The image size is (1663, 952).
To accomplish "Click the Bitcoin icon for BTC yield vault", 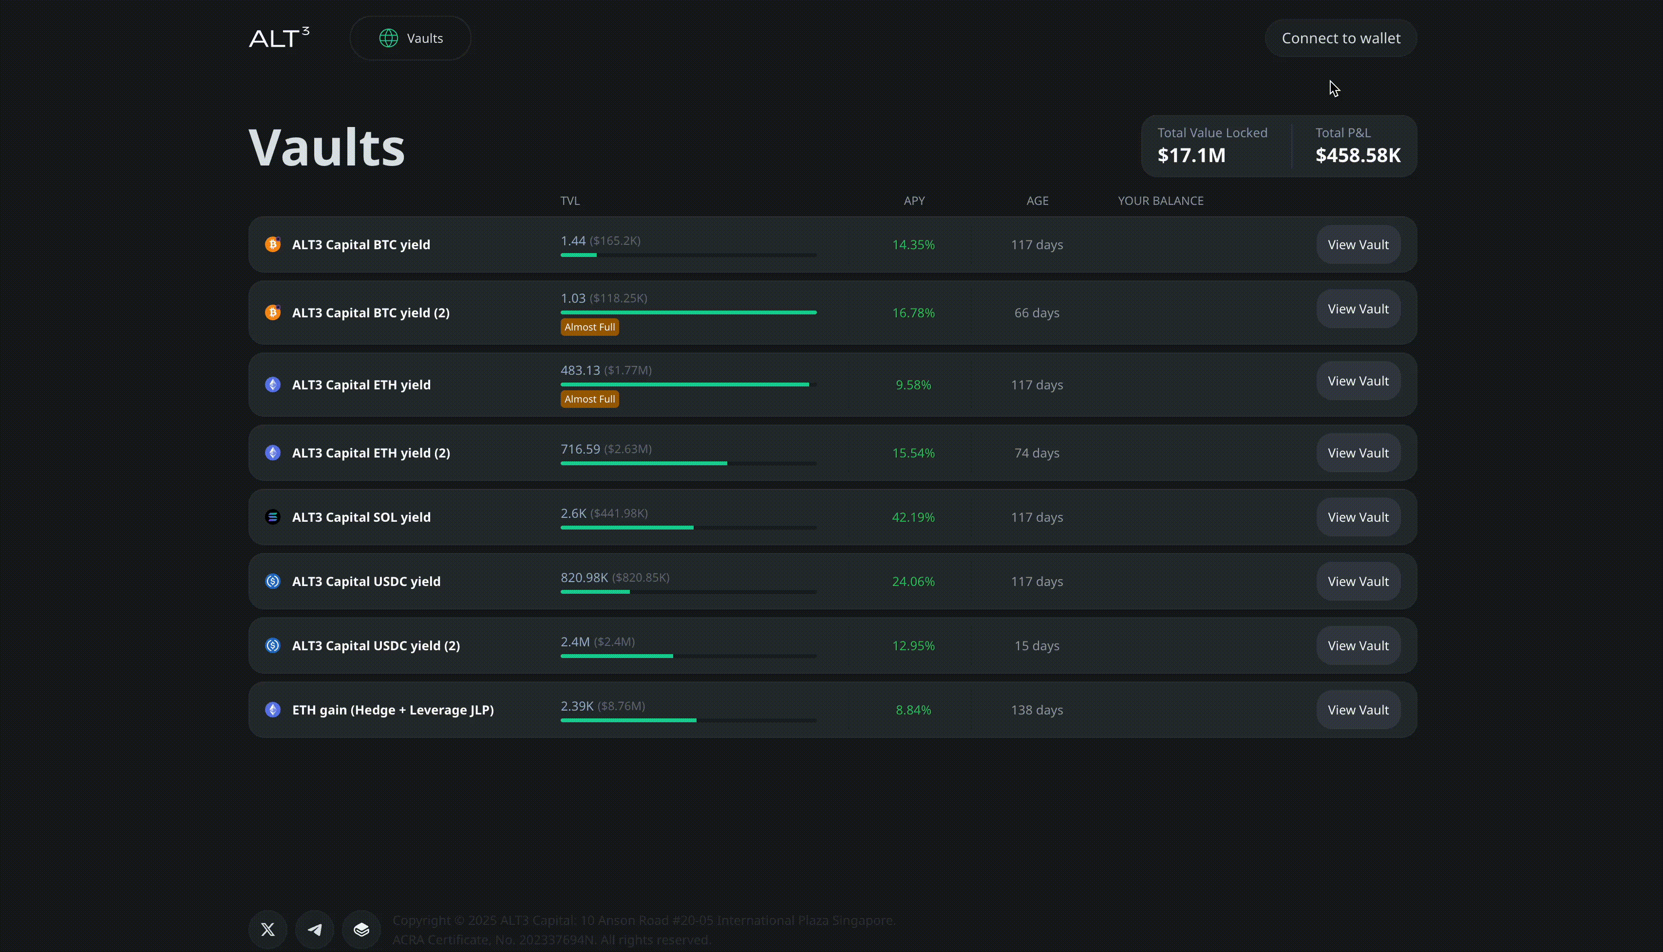I will coord(273,244).
